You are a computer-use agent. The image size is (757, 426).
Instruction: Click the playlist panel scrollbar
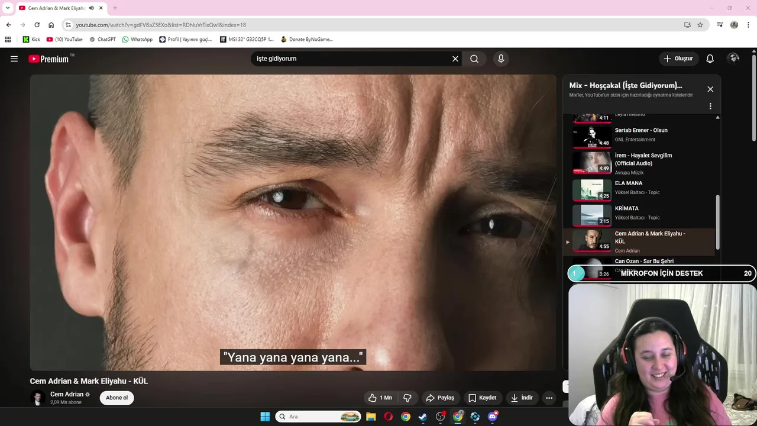[719, 222]
